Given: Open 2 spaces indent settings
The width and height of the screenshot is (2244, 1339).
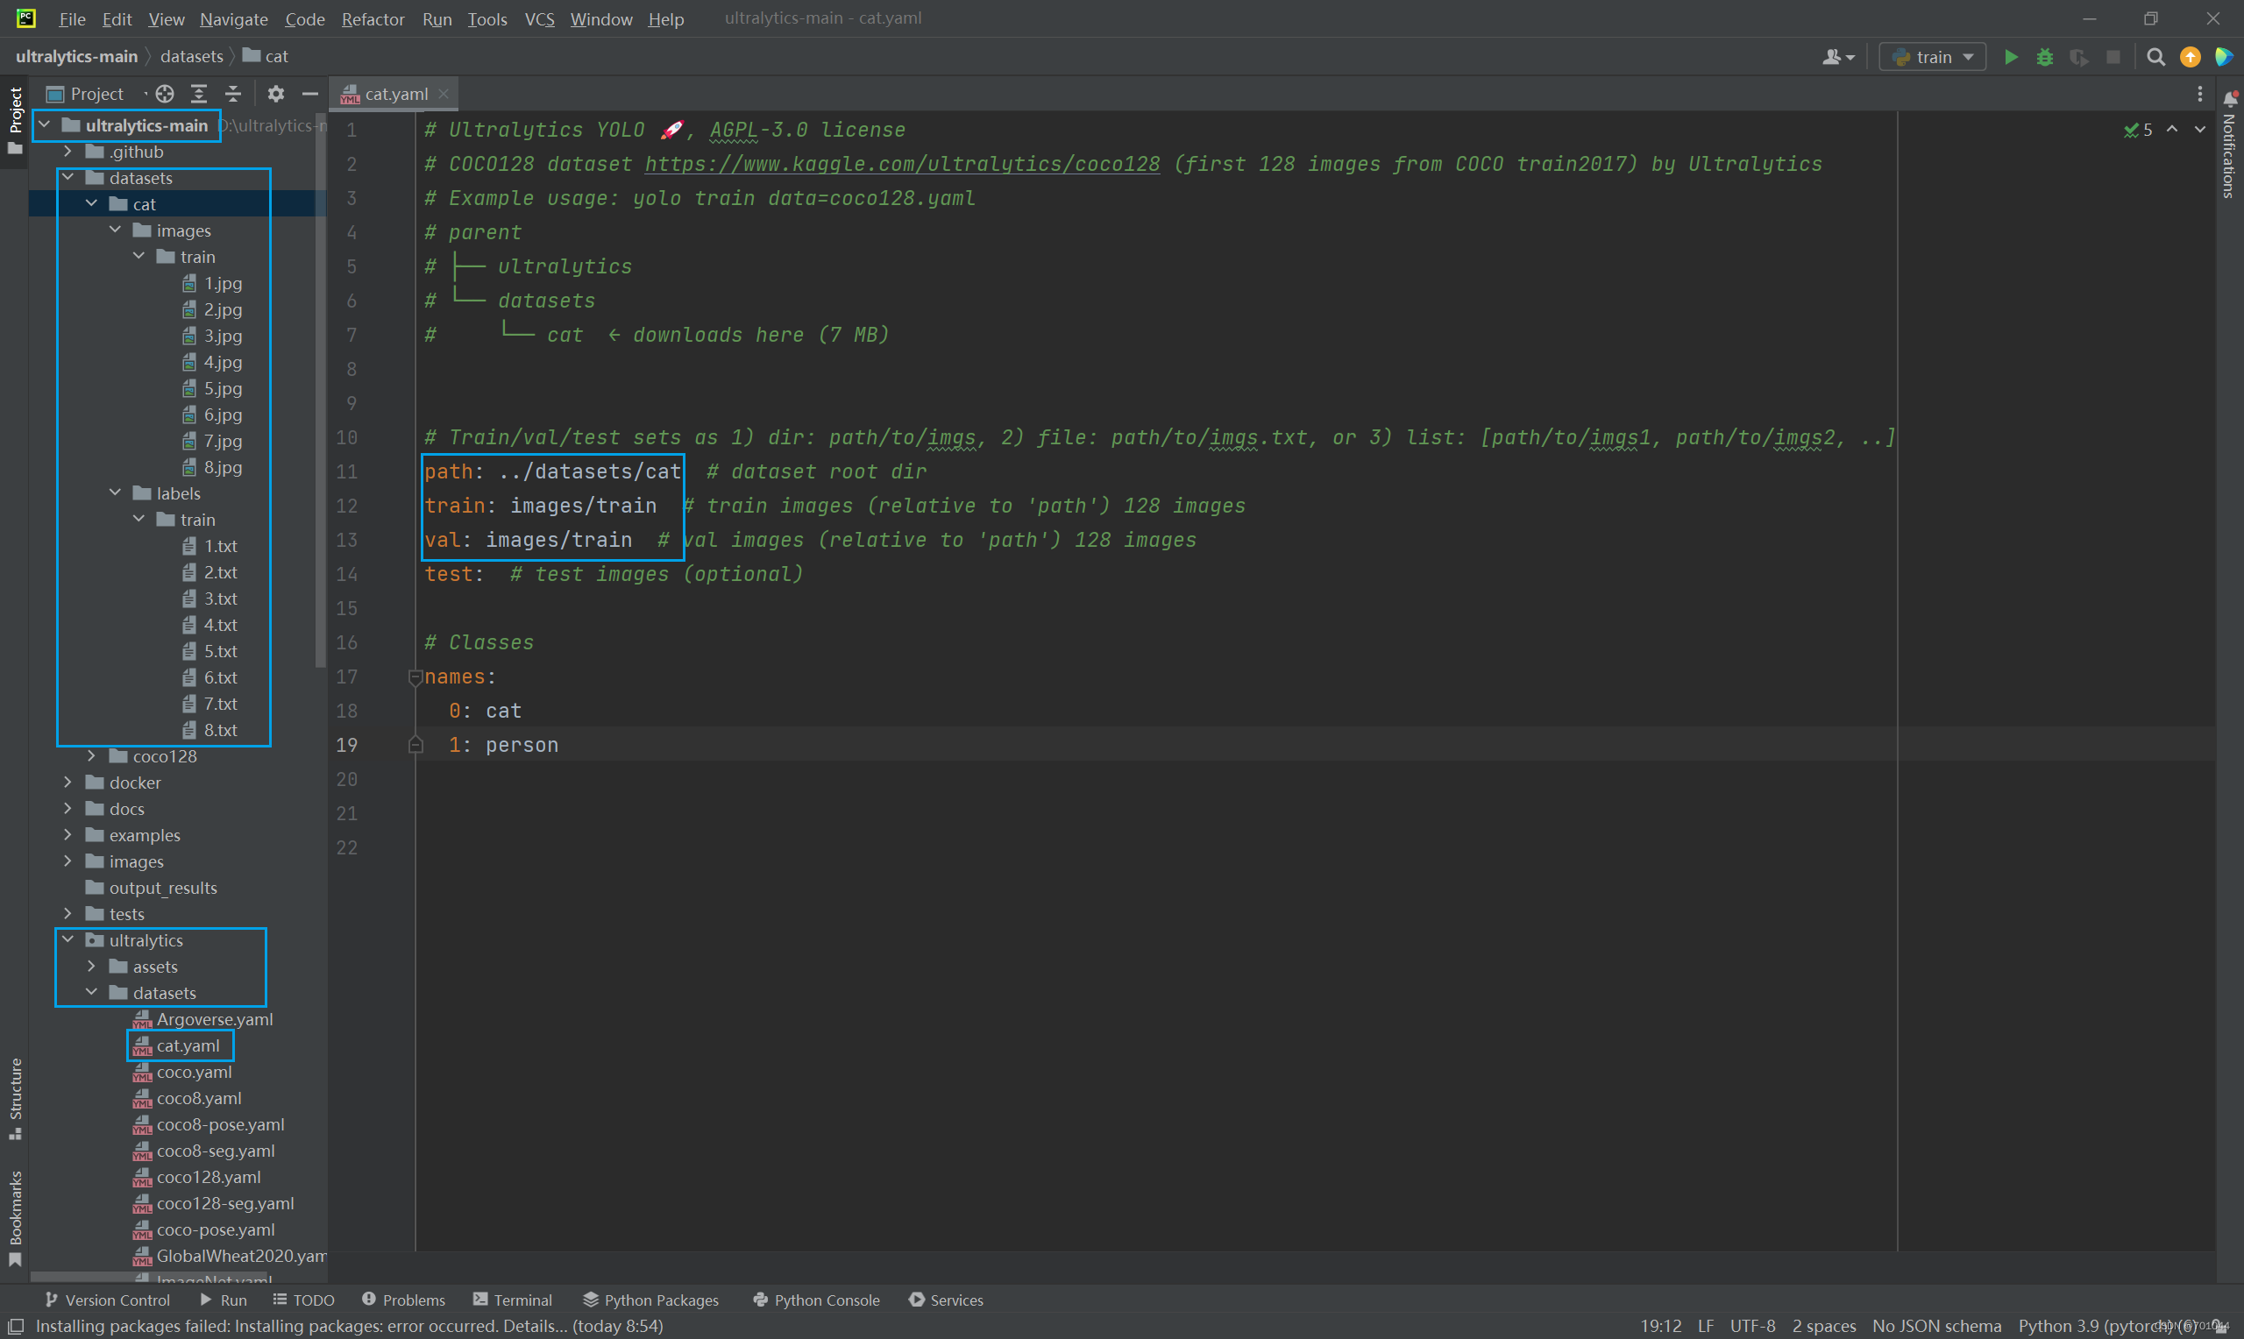Looking at the screenshot, I should click(x=1823, y=1326).
